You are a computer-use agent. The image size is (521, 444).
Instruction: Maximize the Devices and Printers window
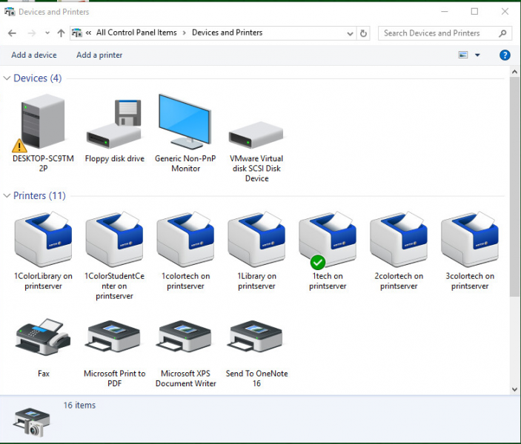click(474, 12)
